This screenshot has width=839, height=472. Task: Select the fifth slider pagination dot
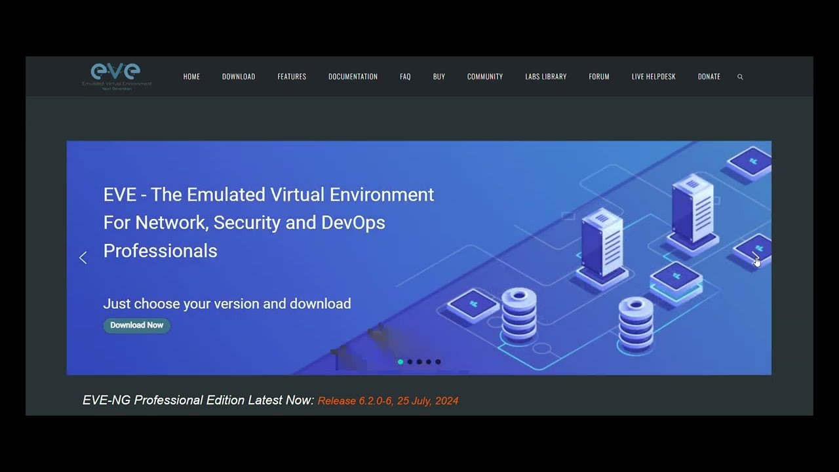pyautogui.click(x=438, y=362)
